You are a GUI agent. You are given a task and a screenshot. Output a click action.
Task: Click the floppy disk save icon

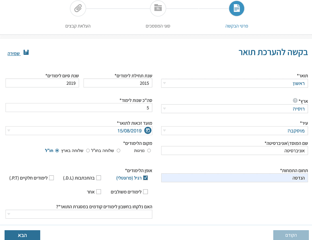(x=26, y=52)
